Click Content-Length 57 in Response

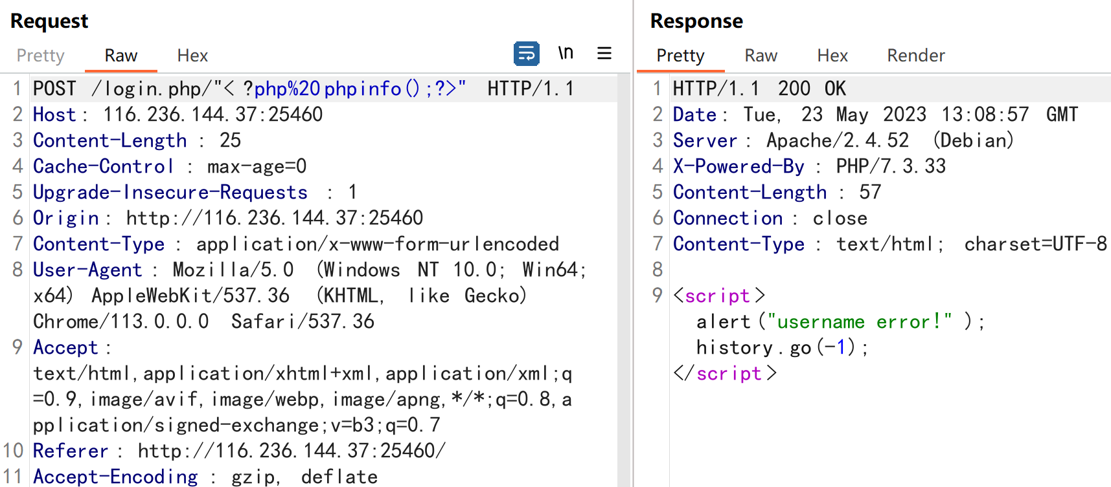[777, 192]
